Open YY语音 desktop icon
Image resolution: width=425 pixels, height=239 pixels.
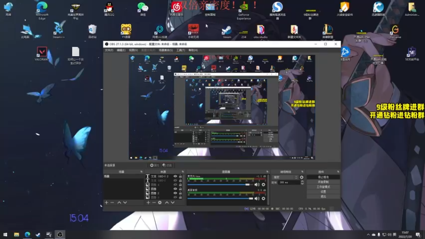126,31
